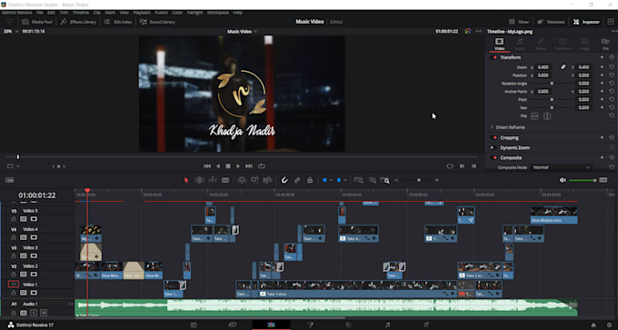The height and width of the screenshot is (330, 618).
Task: Toggle timeline snapping magnet icon
Action: [x=284, y=180]
